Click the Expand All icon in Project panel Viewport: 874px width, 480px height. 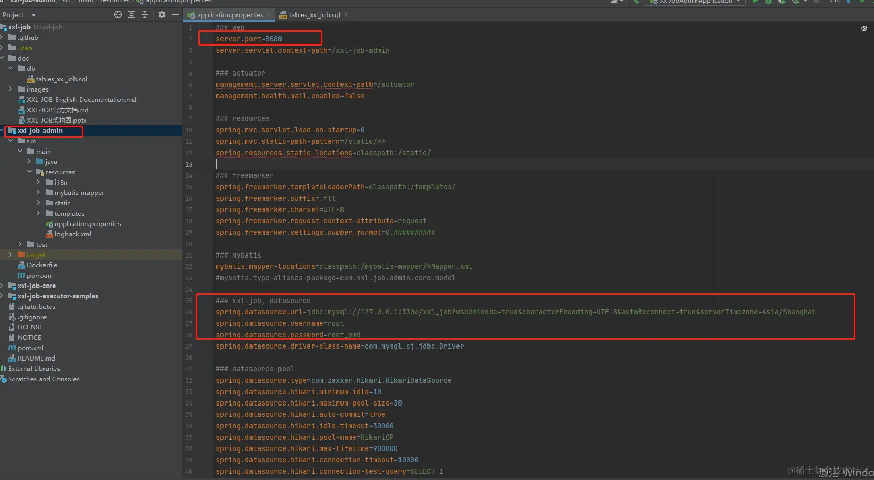(x=131, y=14)
